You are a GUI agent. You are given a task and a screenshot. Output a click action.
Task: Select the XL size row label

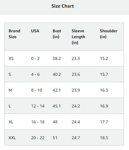(11, 122)
